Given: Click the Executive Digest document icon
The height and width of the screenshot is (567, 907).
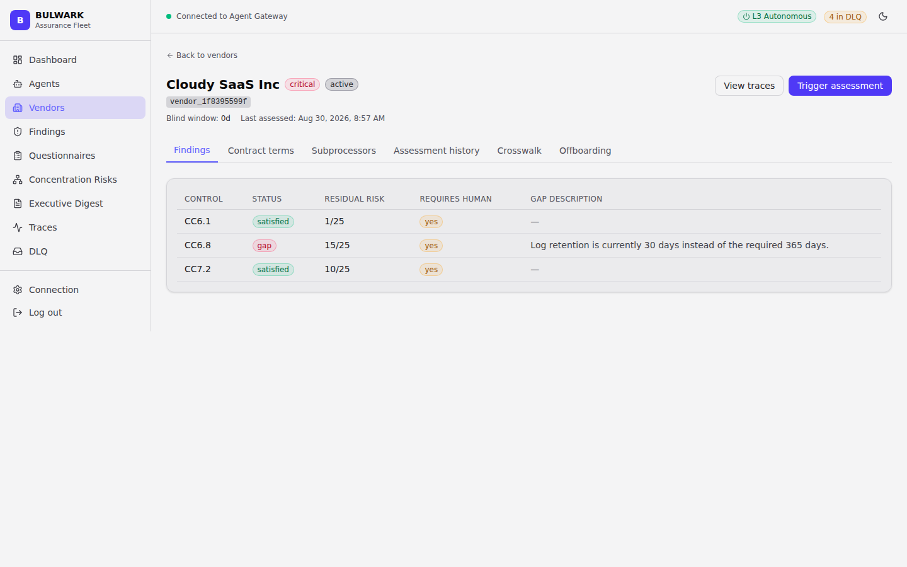Looking at the screenshot, I should (x=18, y=203).
